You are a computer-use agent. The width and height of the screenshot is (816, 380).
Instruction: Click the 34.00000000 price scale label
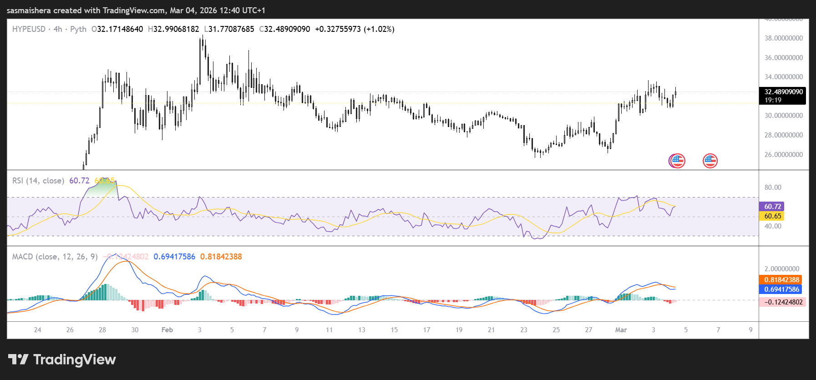tap(784, 77)
